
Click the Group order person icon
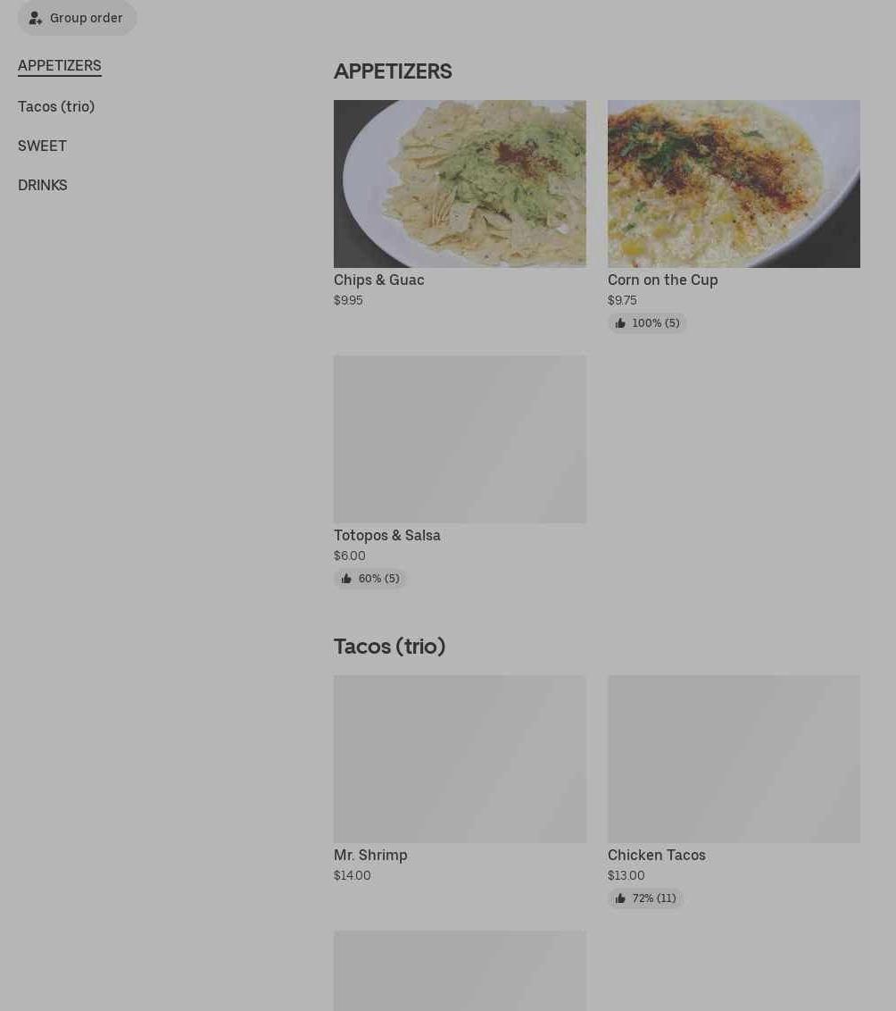click(x=36, y=18)
